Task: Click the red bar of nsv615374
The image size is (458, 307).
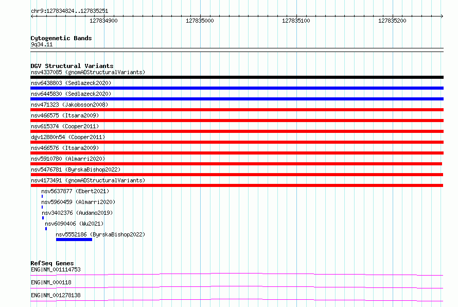Action: tap(237, 131)
